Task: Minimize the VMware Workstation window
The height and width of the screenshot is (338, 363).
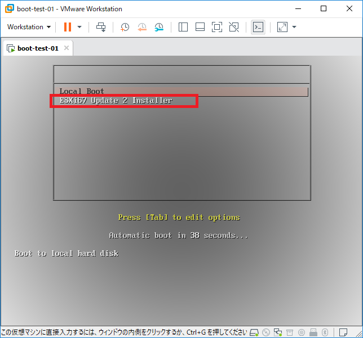Action: tap(298, 9)
